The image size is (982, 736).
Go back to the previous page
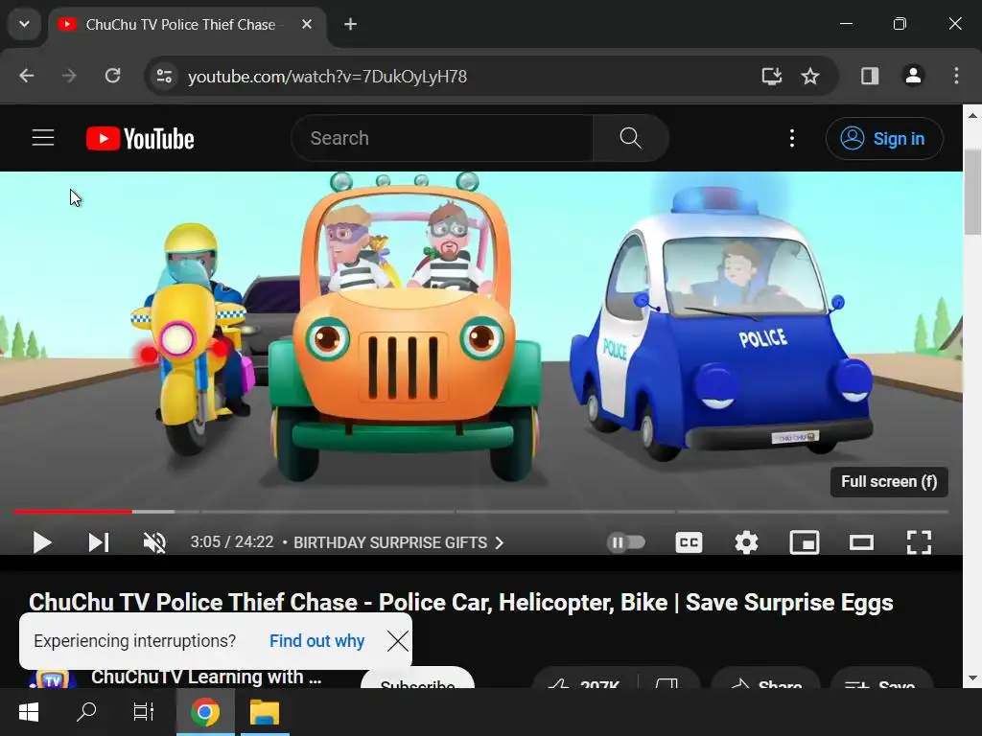click(26, 76)
